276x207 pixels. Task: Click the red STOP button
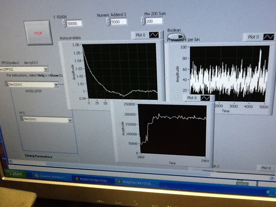tap(38, 32)
